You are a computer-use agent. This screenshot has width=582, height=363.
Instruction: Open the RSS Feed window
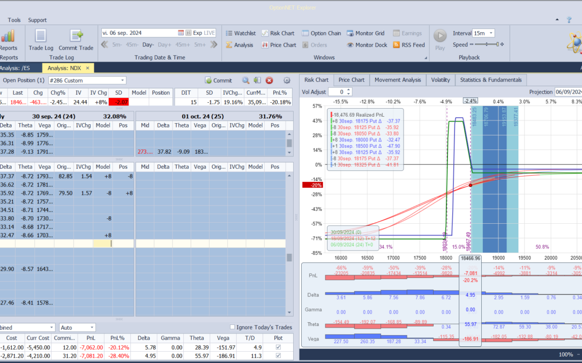point(408,45)
